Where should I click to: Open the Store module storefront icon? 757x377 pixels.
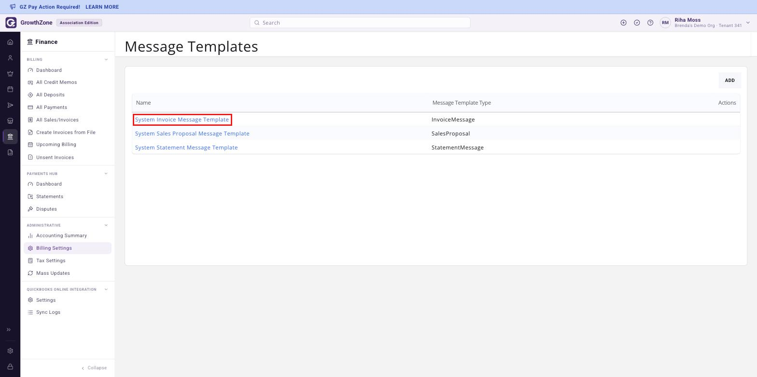(10, 121)
